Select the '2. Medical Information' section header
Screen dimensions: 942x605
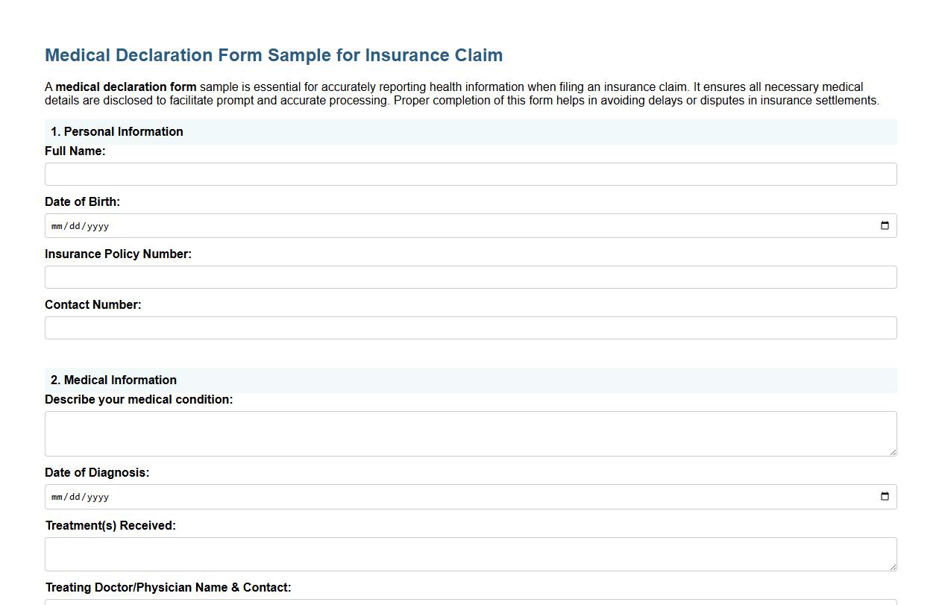tap(113, 380)
